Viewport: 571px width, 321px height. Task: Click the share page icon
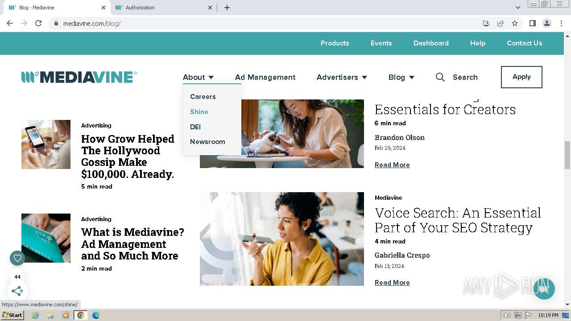click(x=501, y=23)
